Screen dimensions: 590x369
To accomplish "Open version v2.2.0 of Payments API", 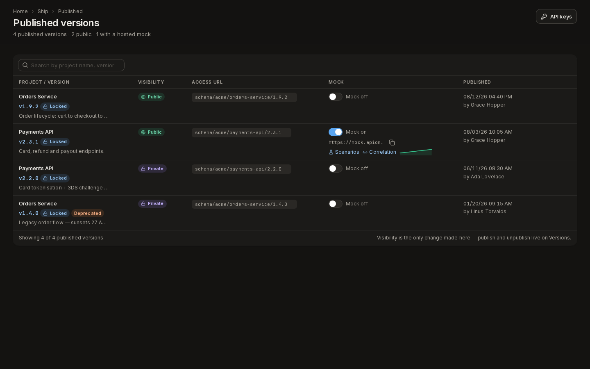I will (29, 178).
